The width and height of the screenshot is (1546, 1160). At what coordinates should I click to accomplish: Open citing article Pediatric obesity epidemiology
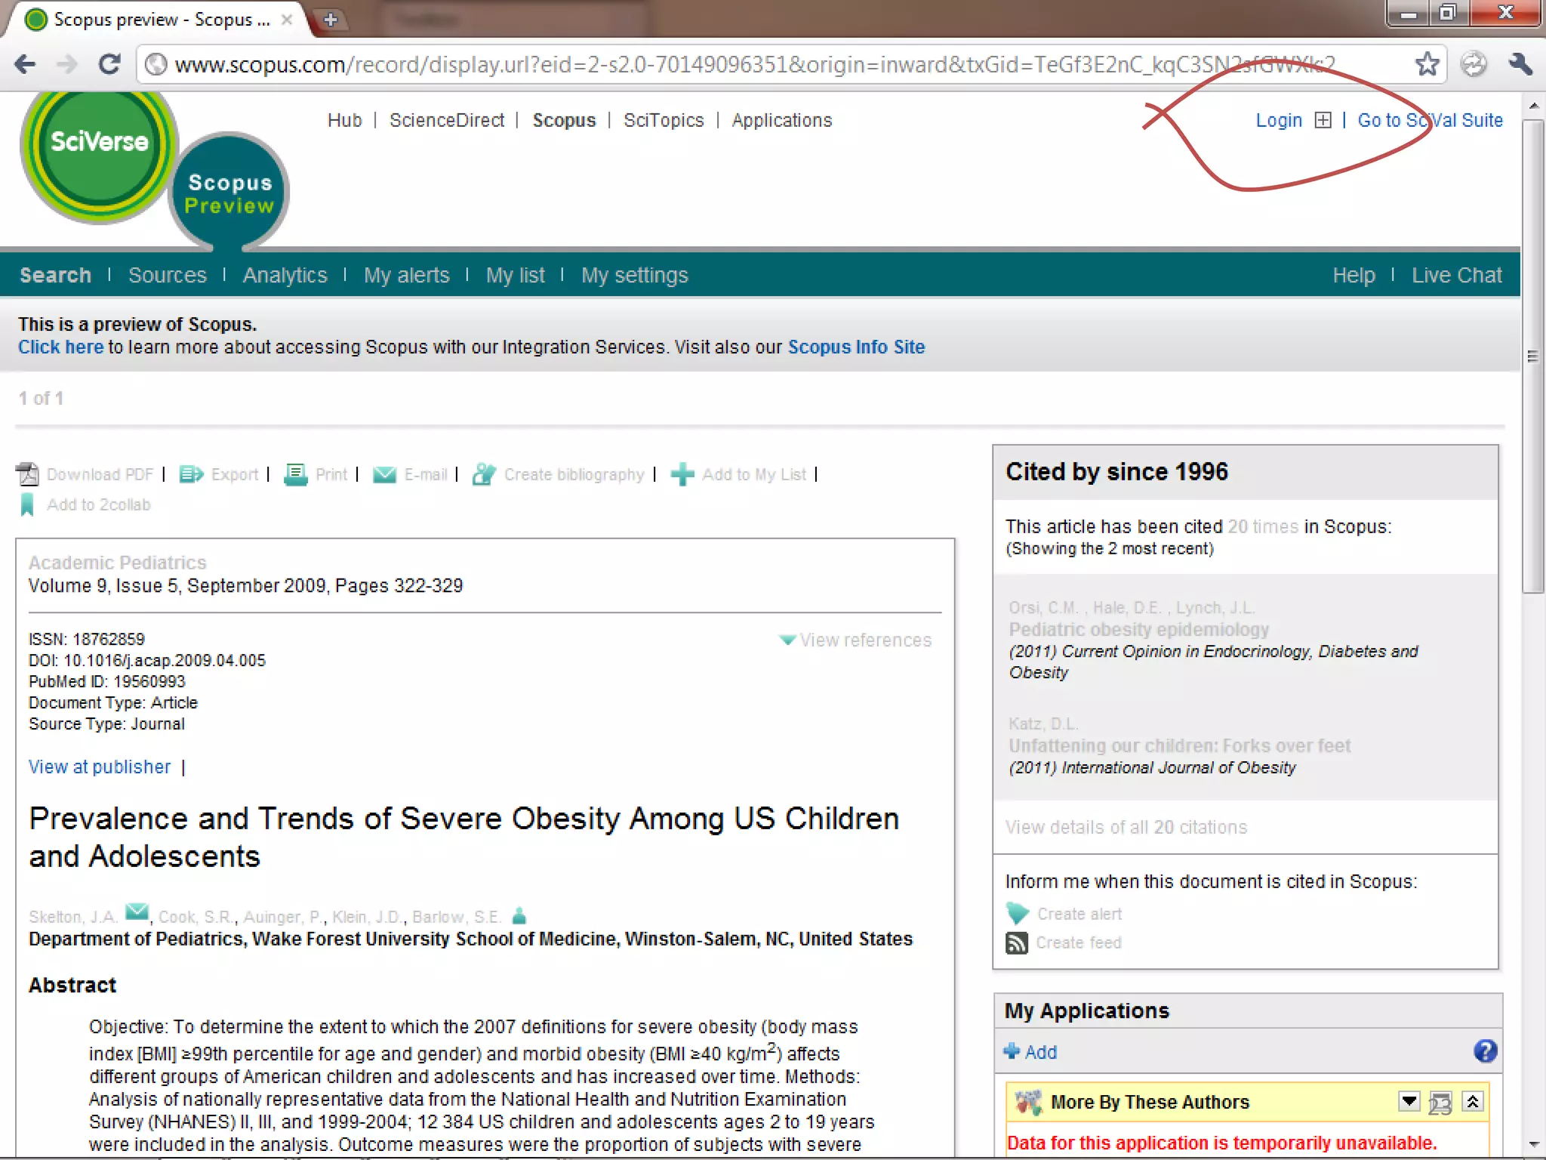tap(1138, 629)
